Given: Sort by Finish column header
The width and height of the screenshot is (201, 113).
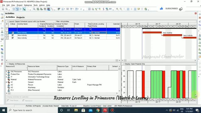Looking at the screenshot, I should (x=79, y=25).
